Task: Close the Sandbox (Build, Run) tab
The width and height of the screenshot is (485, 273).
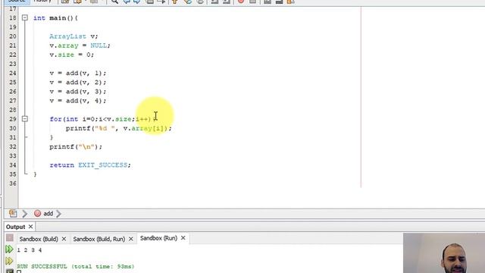Action: coord(131,239)
